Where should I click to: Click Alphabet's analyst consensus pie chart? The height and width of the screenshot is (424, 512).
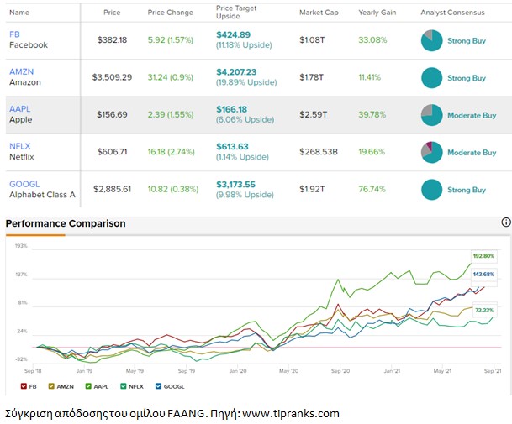pos(431,190)
